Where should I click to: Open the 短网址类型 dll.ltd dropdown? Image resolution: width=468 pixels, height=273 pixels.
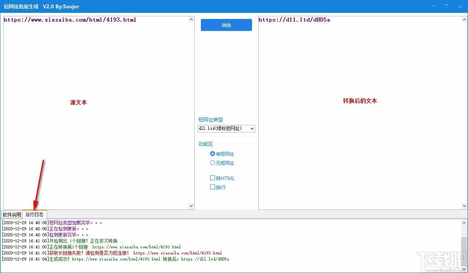(x=226, y=128)
